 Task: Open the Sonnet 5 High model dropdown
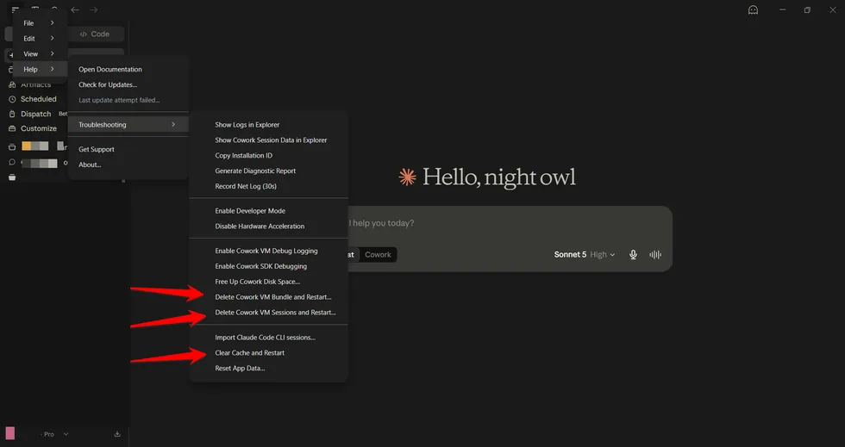click(585, 255)
